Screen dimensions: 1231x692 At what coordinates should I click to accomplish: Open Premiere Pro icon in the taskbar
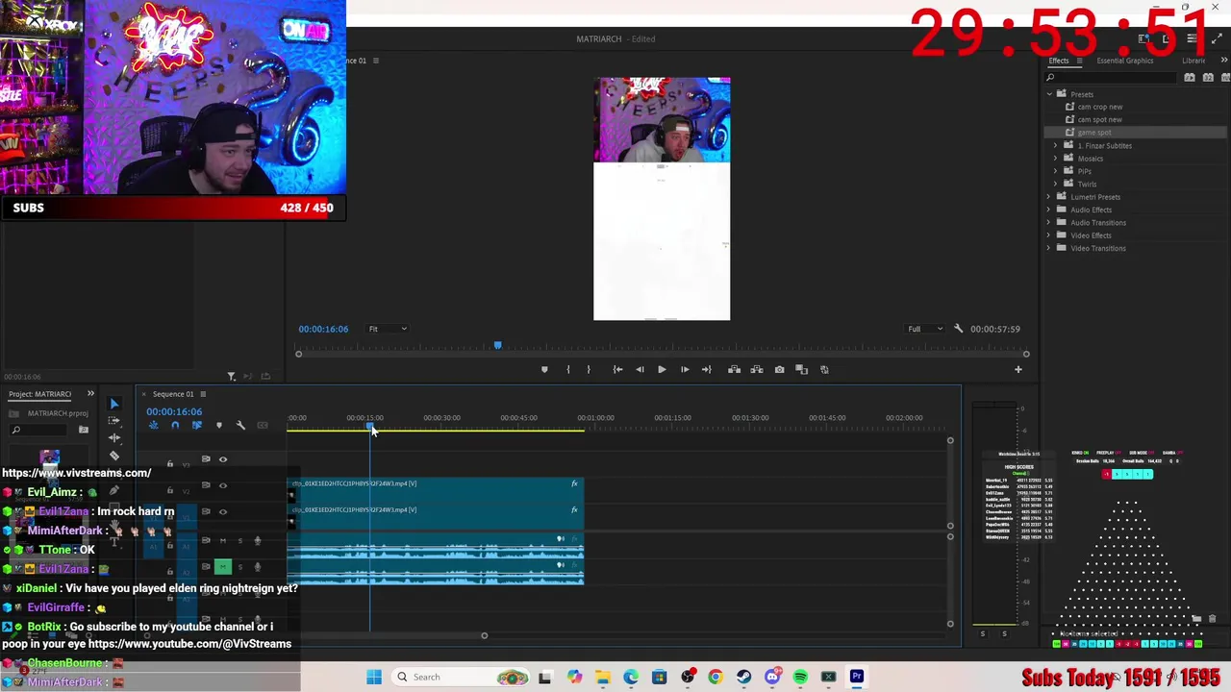pos(857,677)
